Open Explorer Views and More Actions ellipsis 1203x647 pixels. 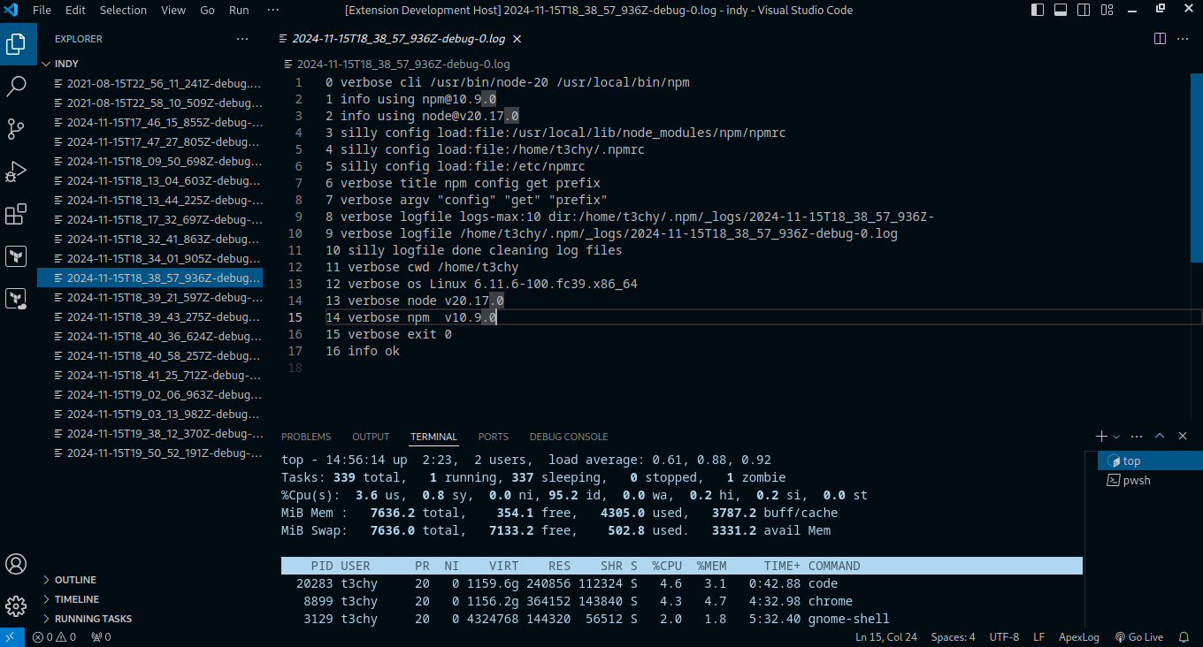point(242,39)
